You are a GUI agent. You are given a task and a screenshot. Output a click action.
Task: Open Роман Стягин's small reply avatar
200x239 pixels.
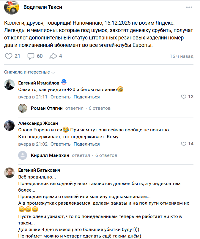point(23,108)
